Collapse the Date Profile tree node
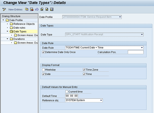 click(x=3, y=20)
